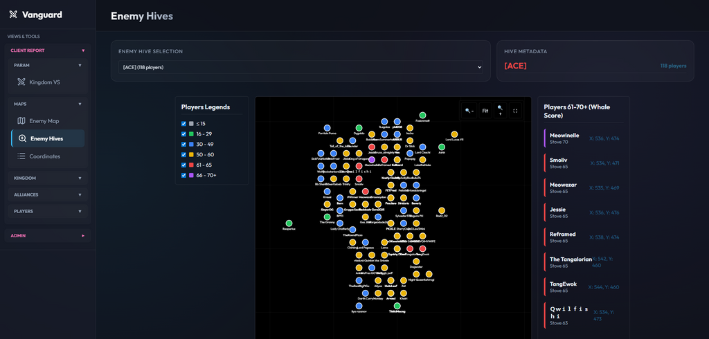Disable the 66 - 70+ legend checkbox
Image resolution: width=709 pixels, height=339 pixels.
click(x=183, y=175)
